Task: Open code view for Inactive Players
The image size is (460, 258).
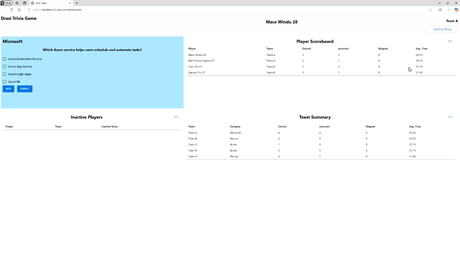Action: (x=176, y=117)
